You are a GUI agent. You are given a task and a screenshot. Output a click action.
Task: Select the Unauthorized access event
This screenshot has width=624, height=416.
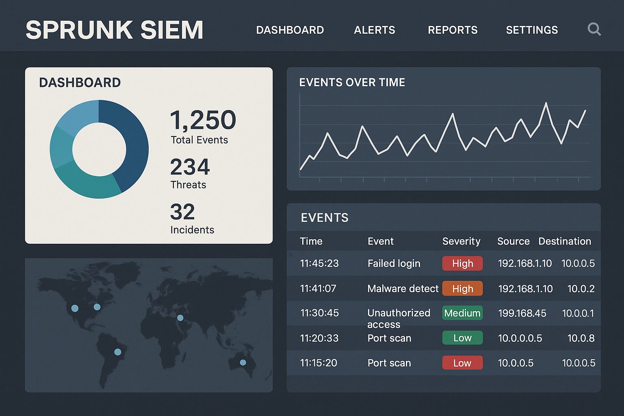[399, 318]
